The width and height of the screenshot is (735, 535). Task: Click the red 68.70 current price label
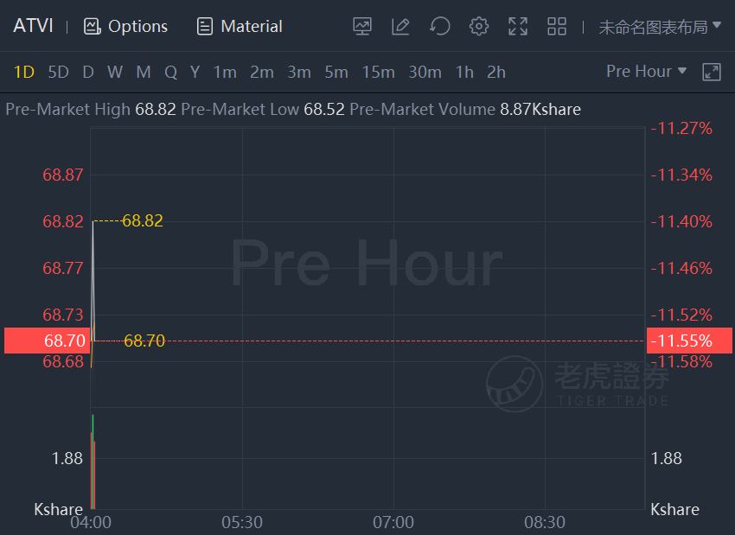click(47, 341)
